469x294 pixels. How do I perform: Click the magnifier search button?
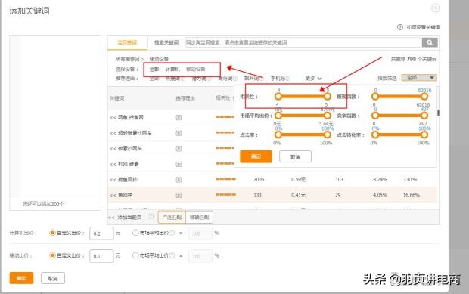click(x=430, y=42)
